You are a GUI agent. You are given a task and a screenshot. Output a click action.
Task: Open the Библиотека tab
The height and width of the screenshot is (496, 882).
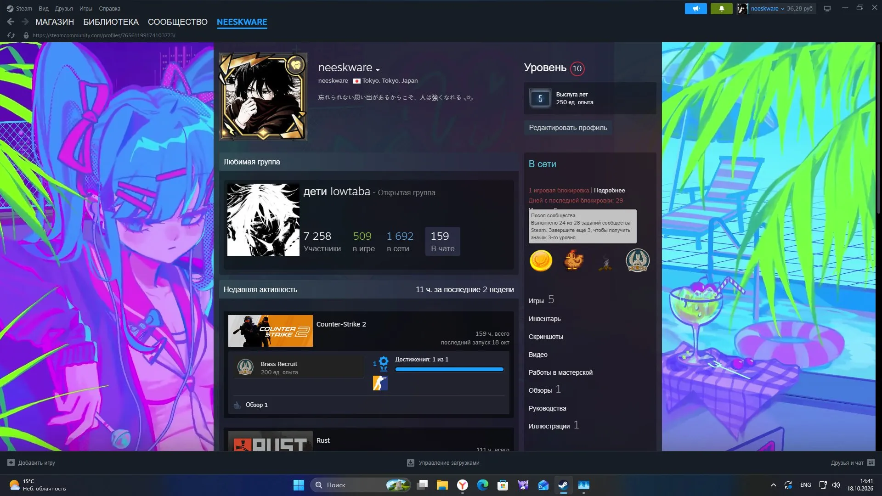point(111,22)
